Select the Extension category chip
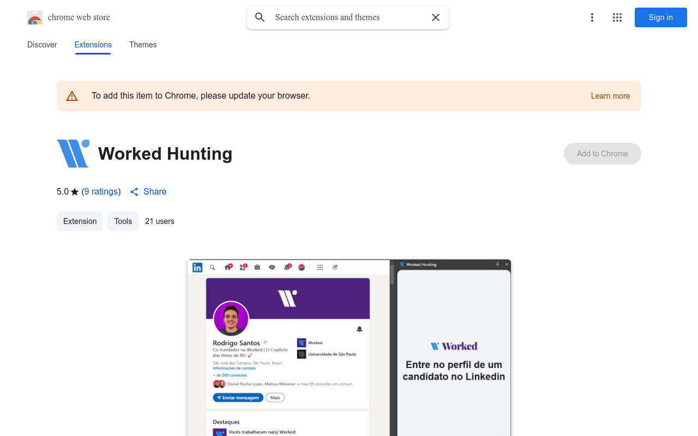The height and width of the screenshot is (436, 698). (80, 221)
